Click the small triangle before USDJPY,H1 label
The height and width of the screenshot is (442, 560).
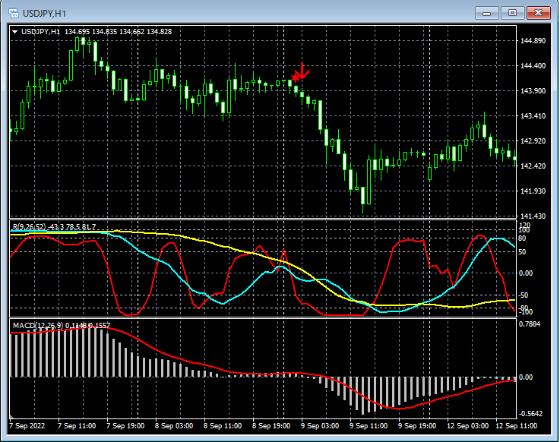pos(15,31)
